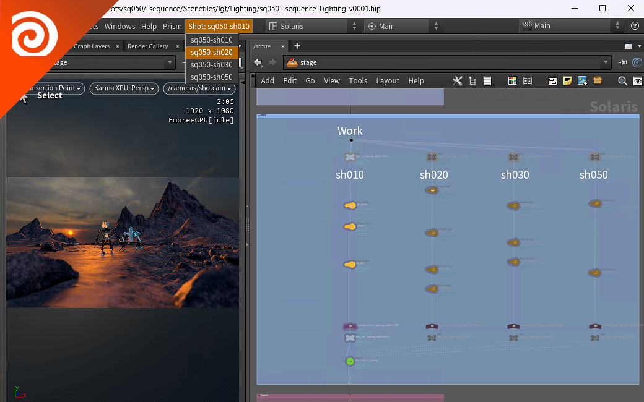Toggle the eye display options icon
The height and width of the screenshot is (402, 644).
tap(637, 81)
